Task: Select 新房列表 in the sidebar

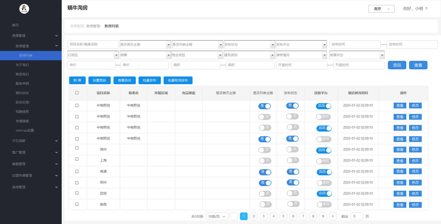Action: click(x=31, y=56)
